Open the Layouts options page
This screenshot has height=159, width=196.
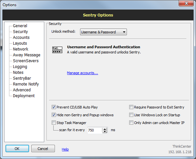[20, 43]
